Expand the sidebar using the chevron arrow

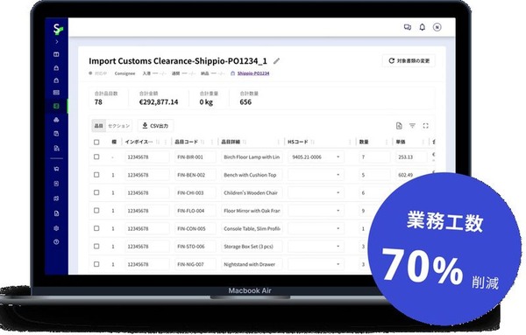(x=57, y=42)
